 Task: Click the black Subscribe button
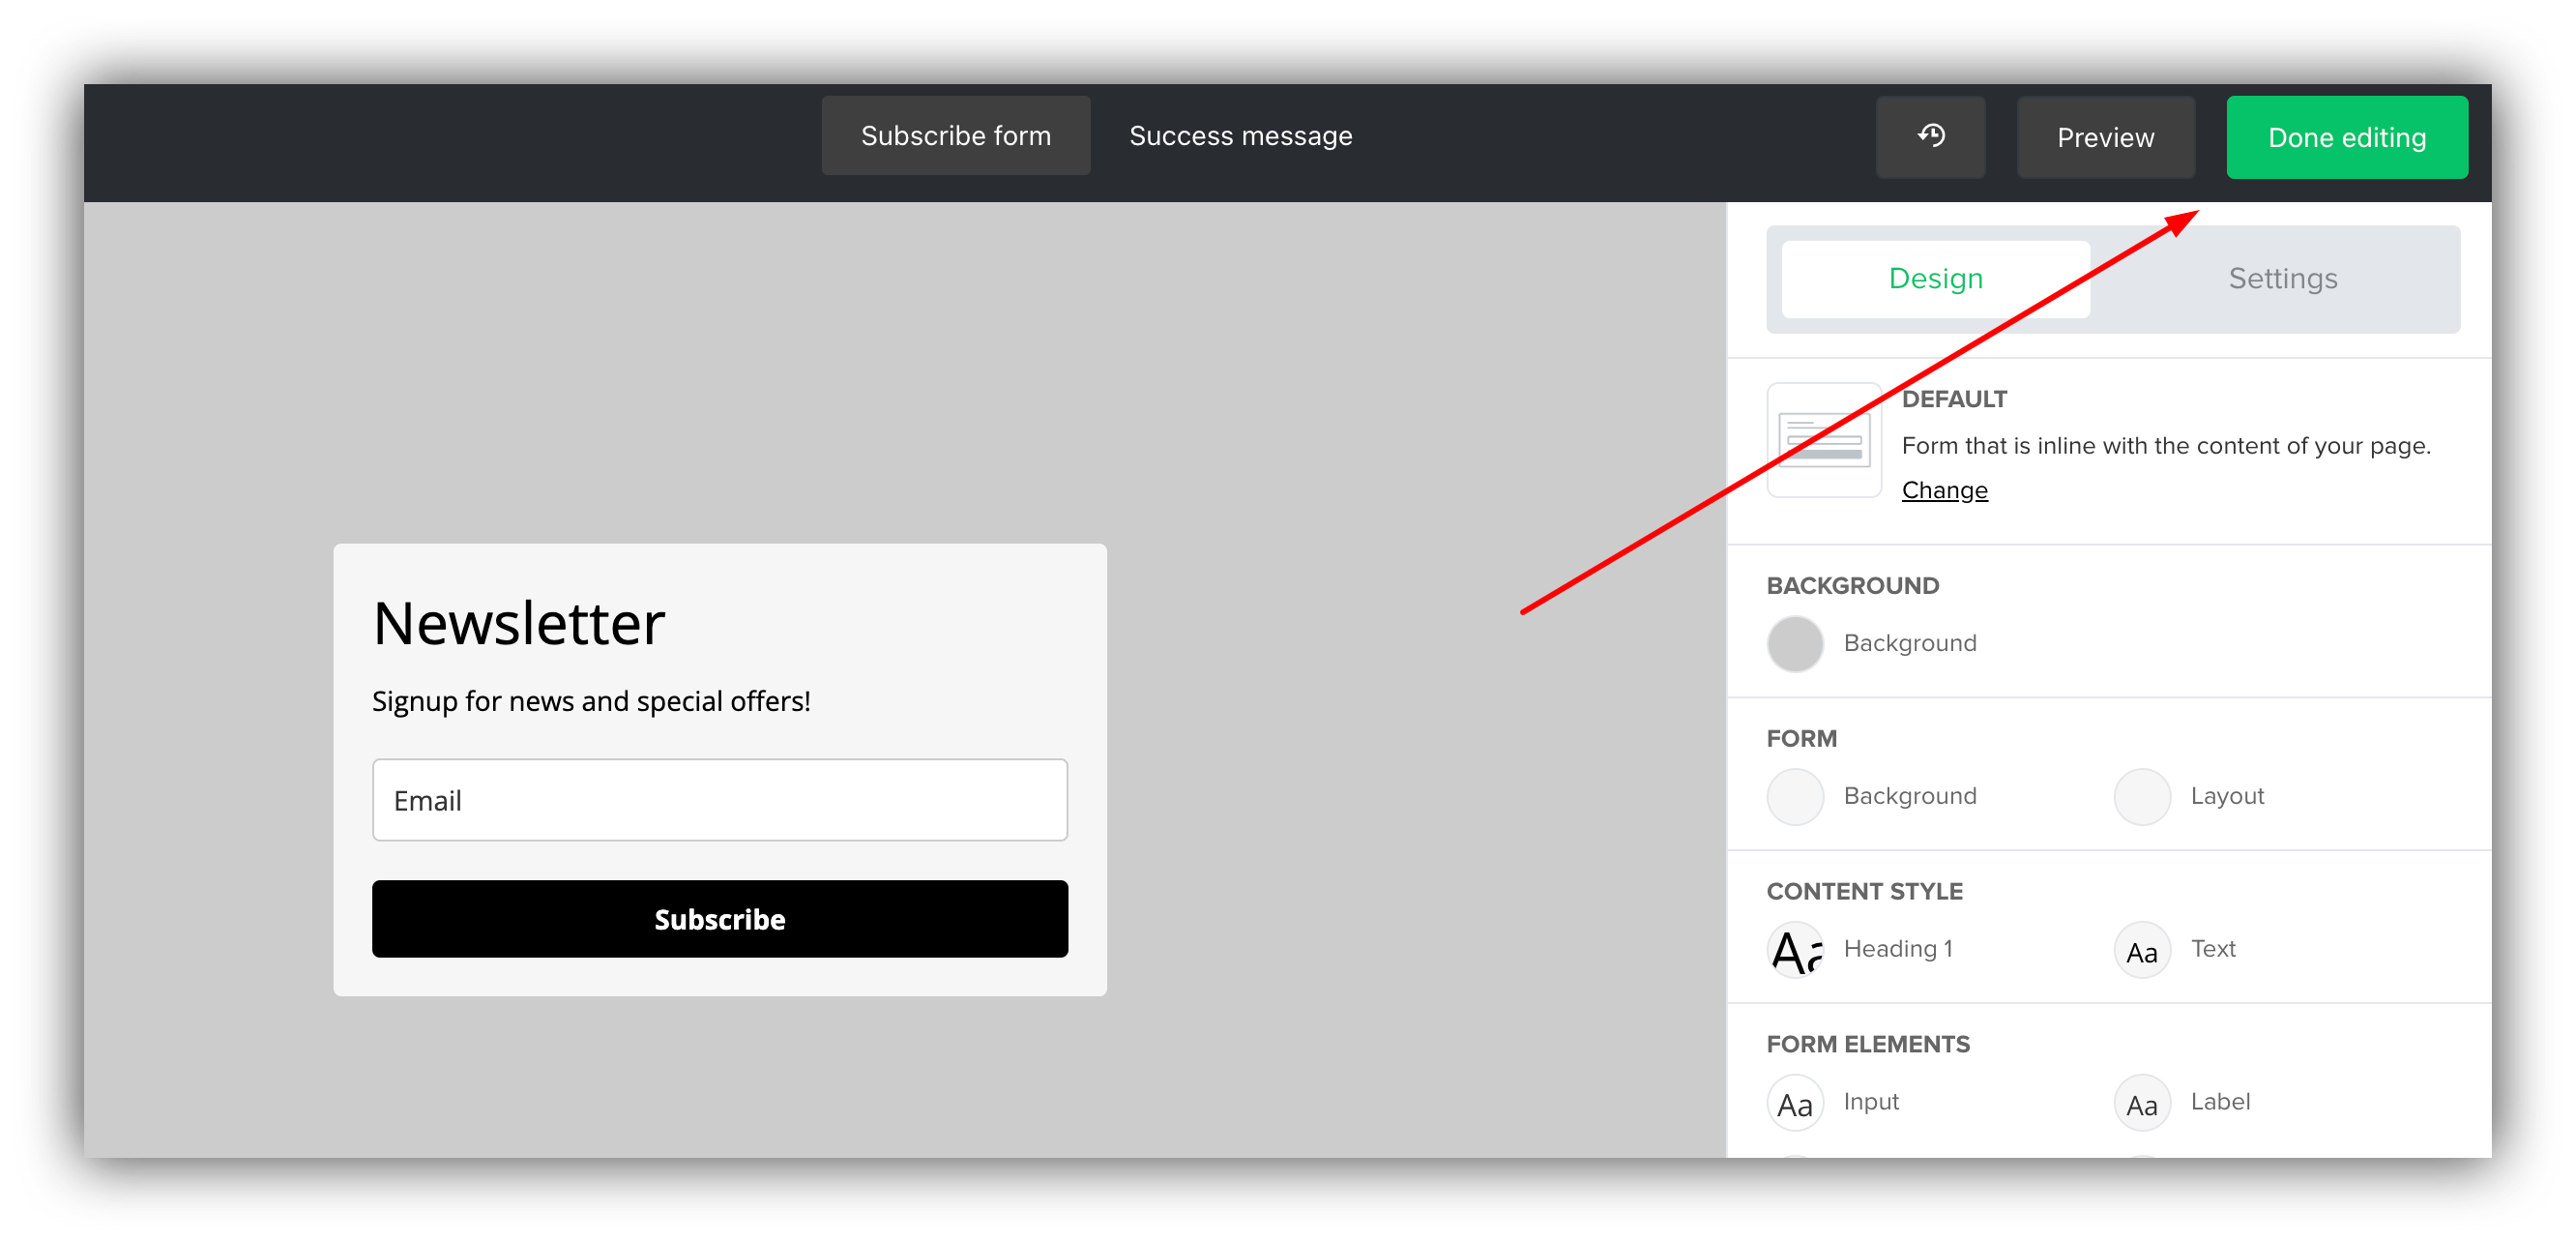(719, 918)
